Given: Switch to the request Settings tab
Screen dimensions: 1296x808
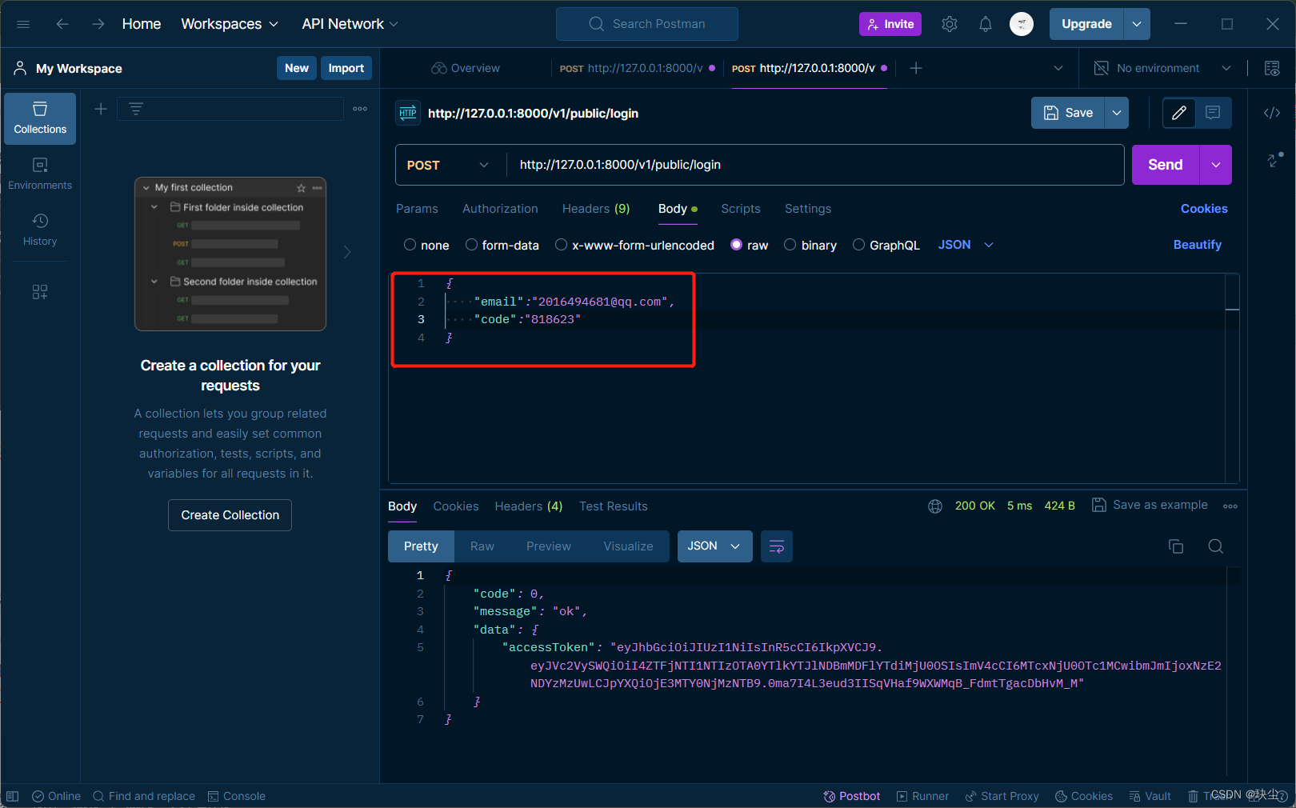Looking at the screenshot, I should (x=808, y=209).
